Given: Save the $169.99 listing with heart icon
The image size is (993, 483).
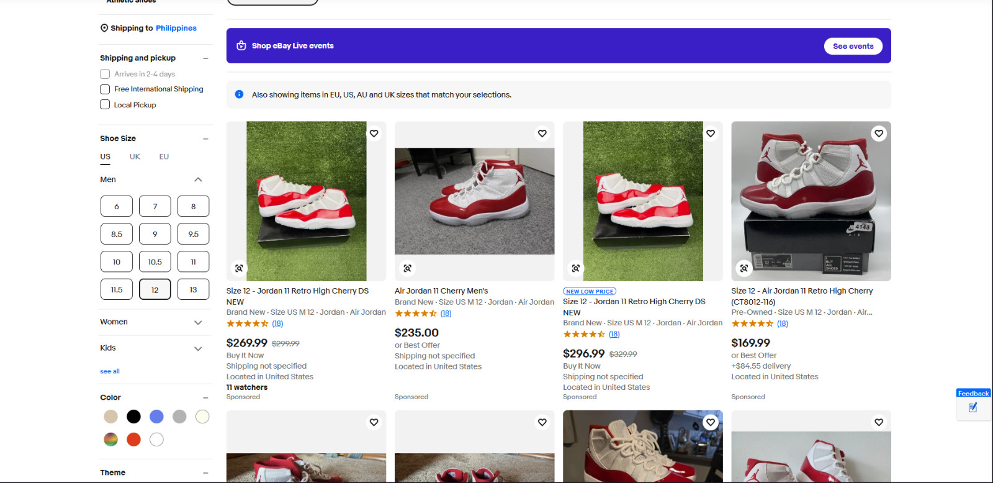Looking at the screenshot, I should click(x=879, y=133).
